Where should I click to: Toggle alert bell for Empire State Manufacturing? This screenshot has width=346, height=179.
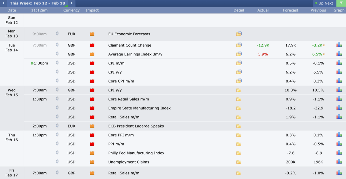(x=57, y=108)
